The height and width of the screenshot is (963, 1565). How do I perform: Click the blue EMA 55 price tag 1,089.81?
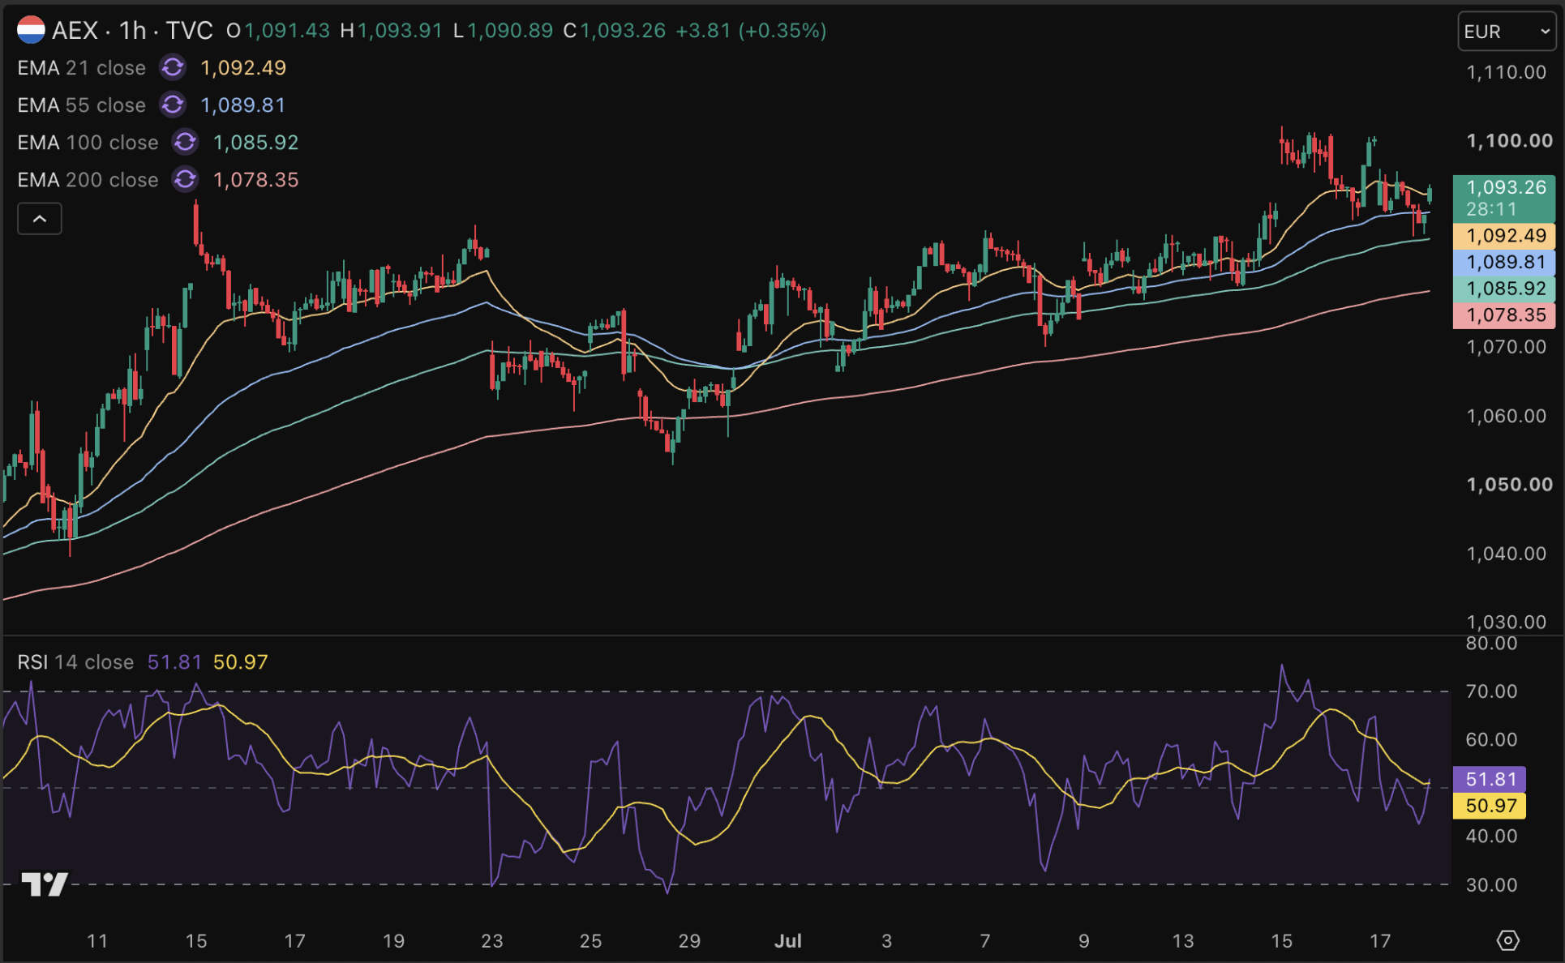[1504, 263]
